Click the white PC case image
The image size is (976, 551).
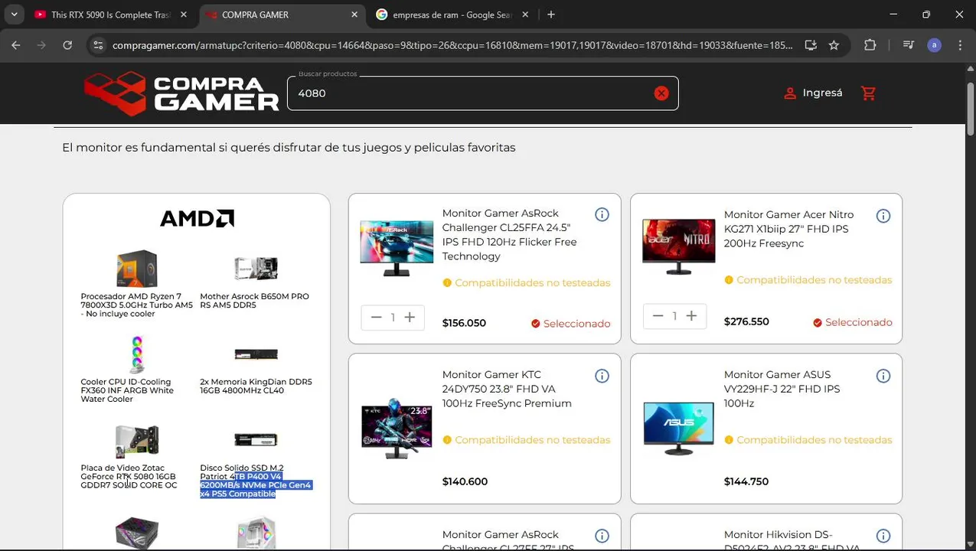point(256,533)
